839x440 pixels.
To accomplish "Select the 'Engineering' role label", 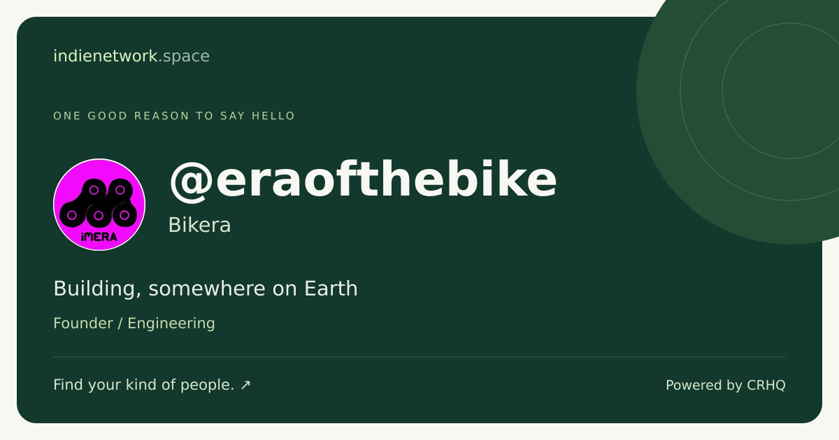I will pyautogui.click(x=171, y=323).
